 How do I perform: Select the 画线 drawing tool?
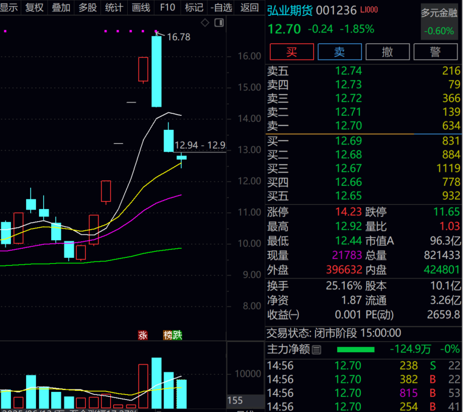click(x=141, y=7)
